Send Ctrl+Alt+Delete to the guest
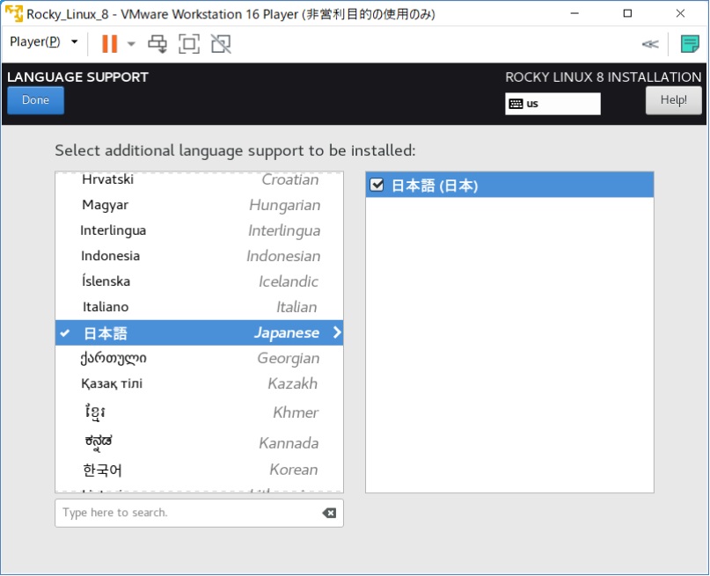Screen dimensions: 710x576 pos(158,43)
